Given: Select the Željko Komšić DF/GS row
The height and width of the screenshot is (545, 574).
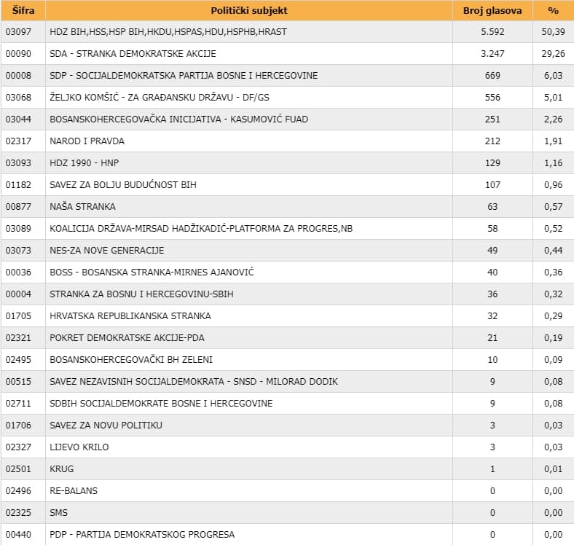Looking at the screenshot, I should point(164,98).
